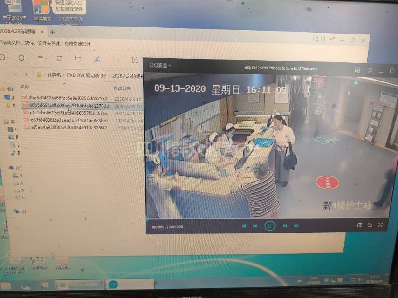Skip to the next video
Viewport: 398px width, 298px height.
(x=284, y=226)
